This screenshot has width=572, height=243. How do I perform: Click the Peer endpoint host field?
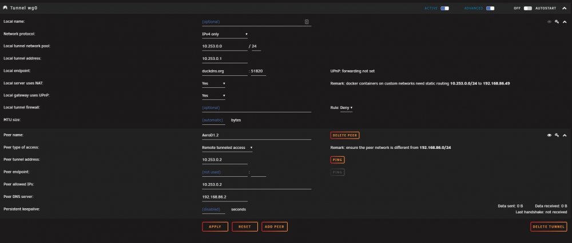[x=225, y=172]
